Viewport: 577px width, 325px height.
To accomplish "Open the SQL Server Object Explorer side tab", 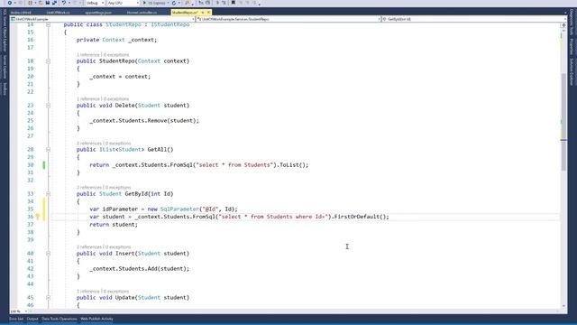I will pos(5,31).
